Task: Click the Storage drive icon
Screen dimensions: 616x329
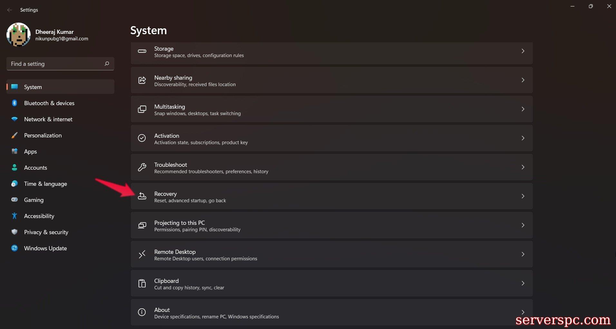Action: click(142, 51)
